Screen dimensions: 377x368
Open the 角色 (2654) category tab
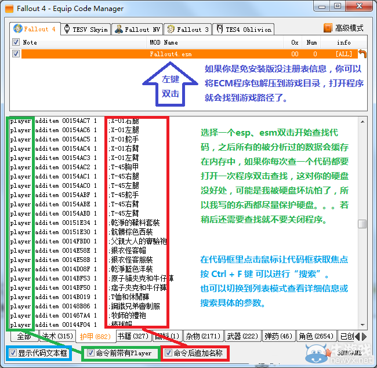point(317,336)
